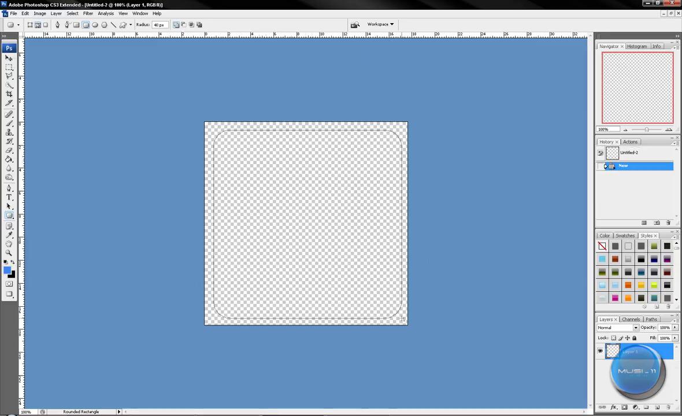Open the Normal blend mode dropdown

(617, 328)
